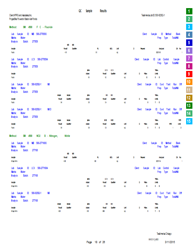This screenshot has width=193, height=250.
Task: Click dark blue section tab 5
Action: coord(189,43)
